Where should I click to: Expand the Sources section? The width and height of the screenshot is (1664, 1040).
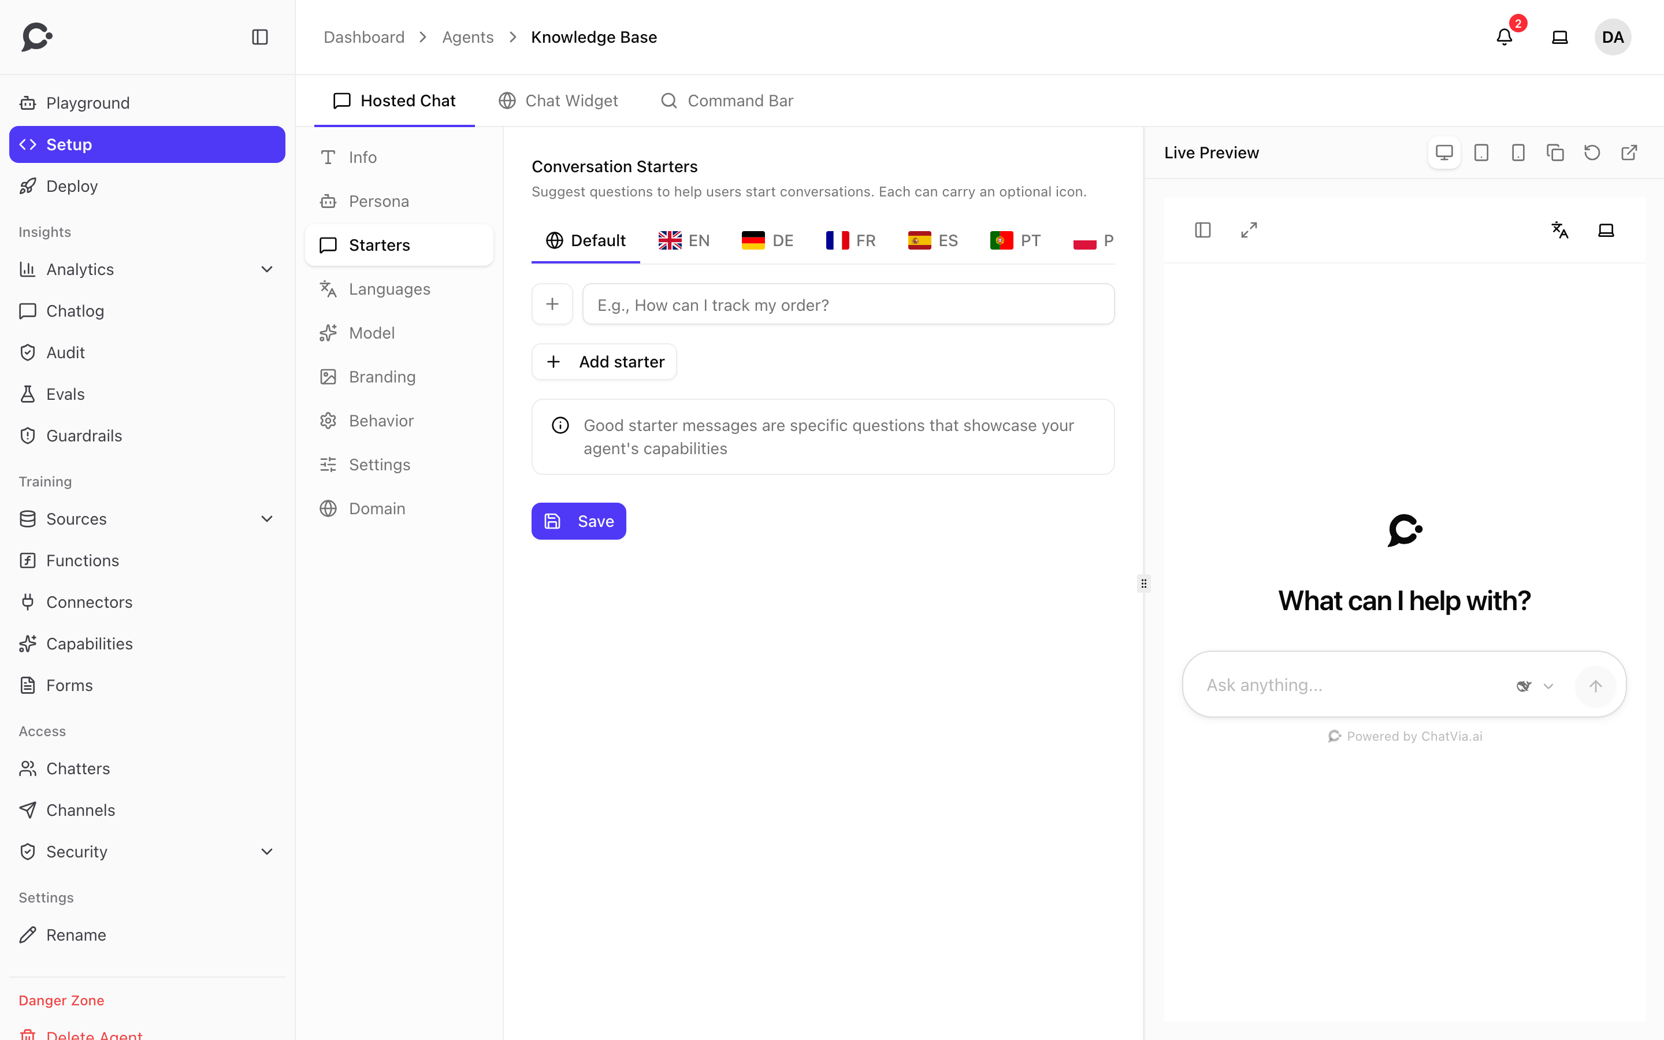[x=267, y=519]
